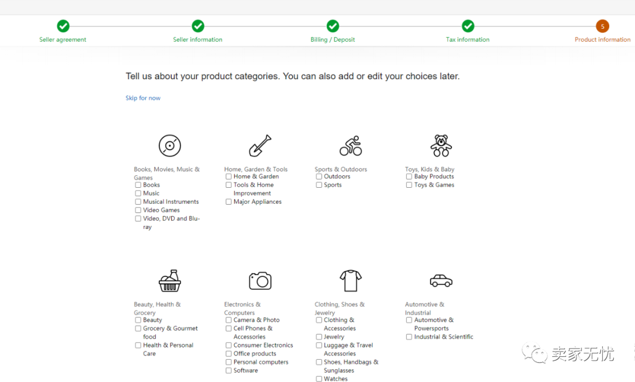Click the Beauty, Health & Grocery basket icon
The width and height of the screenshot is (635, 382).
tap(170, 280)
